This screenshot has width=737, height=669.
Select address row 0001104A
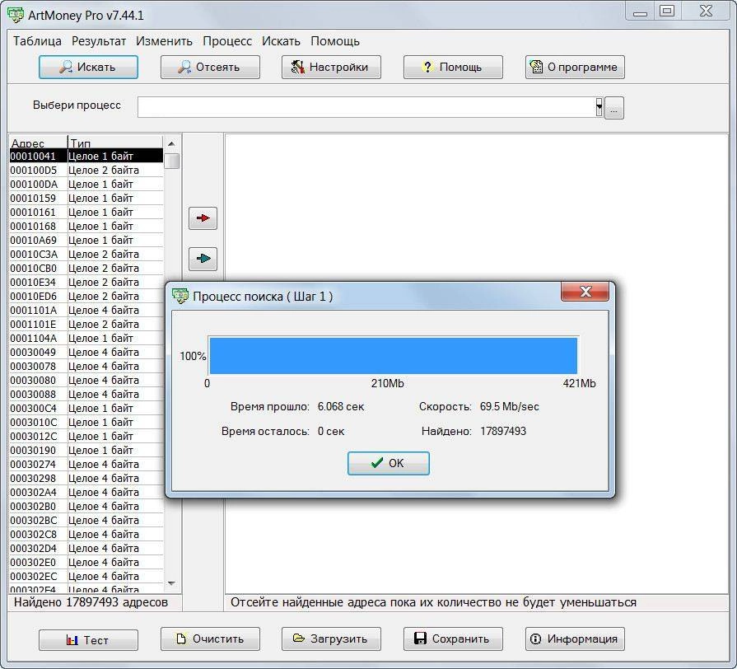click(x=86, y=339)
